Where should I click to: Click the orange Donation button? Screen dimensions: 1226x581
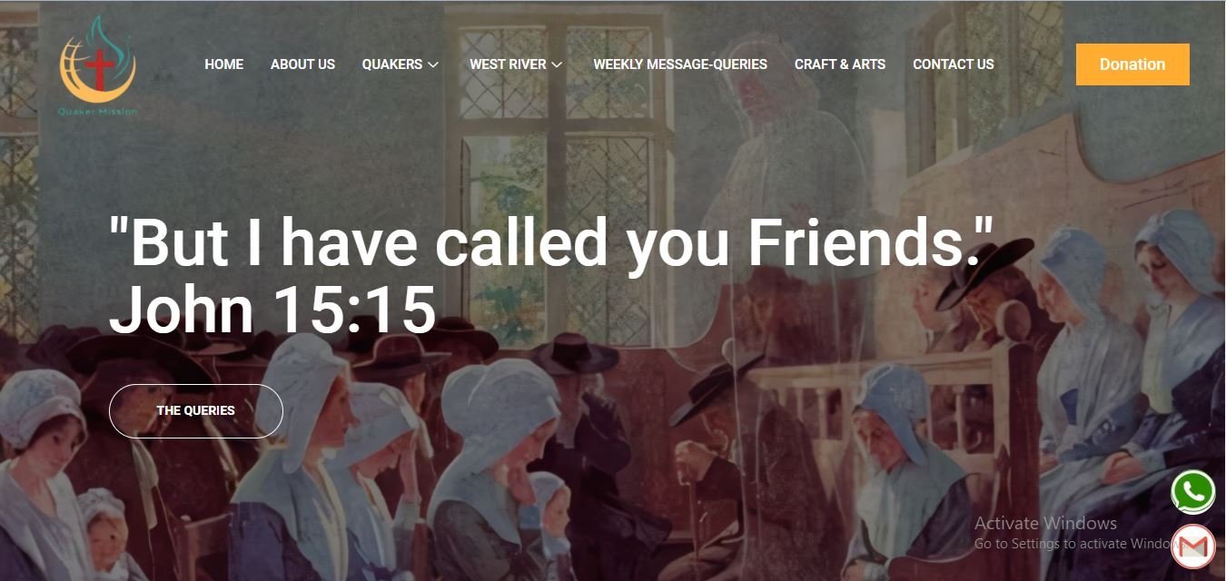tap(1132, 64)
